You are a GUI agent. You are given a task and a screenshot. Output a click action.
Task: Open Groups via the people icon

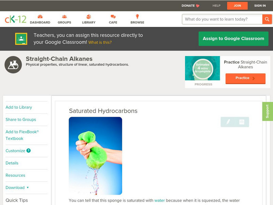point(64,16)
